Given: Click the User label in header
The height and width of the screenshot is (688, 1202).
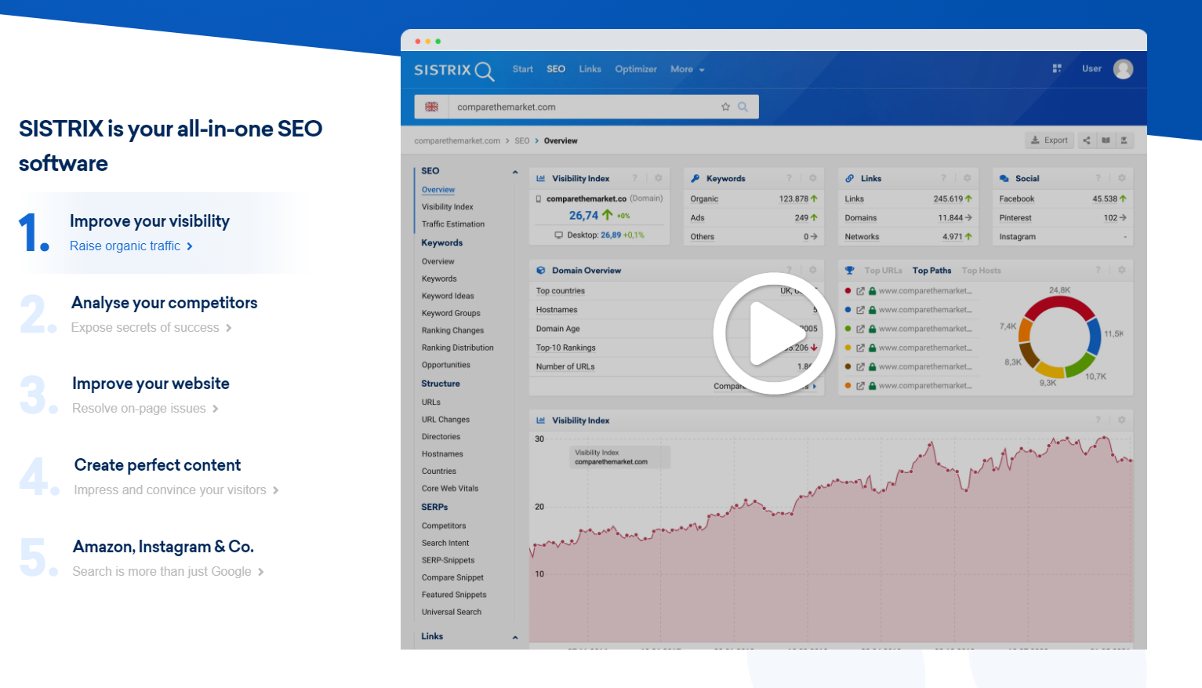Looking at the screenshot, I should [1091, 69].
